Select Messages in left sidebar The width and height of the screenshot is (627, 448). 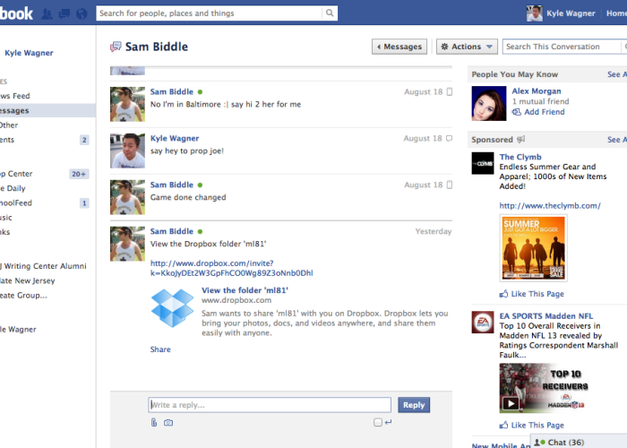pyautogui.click(x=48, y=110)
